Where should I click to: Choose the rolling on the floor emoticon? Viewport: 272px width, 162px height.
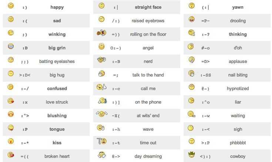pyautogui.click(x=101, y=33)
